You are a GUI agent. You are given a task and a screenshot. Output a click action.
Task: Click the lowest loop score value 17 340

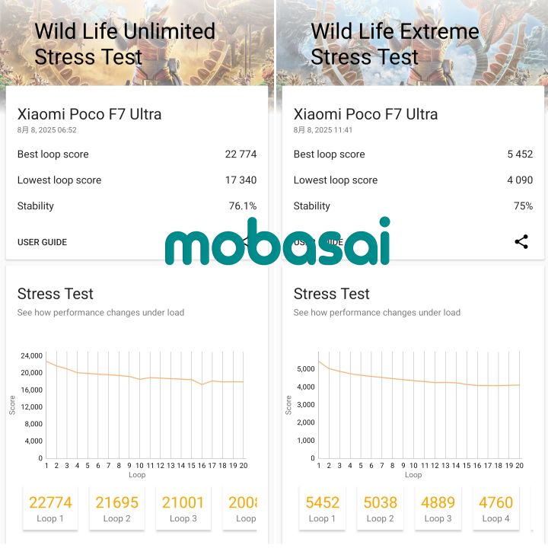(x=241, y=180)
